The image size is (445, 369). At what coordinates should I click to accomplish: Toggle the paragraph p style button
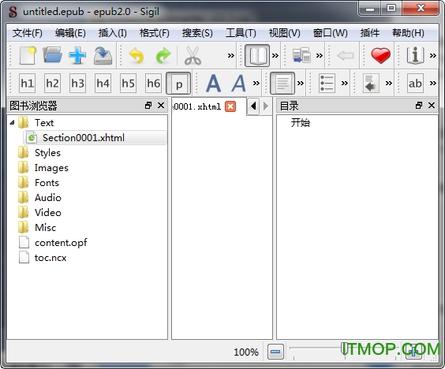(x=178, y=84)
